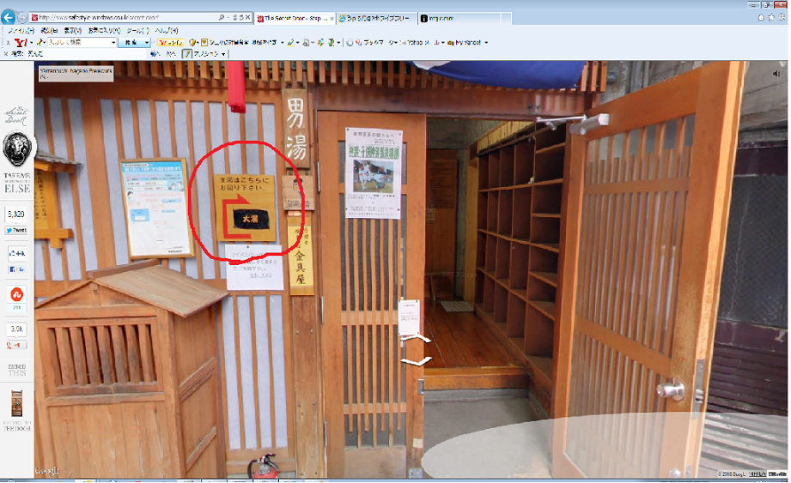791x483 pixels.
Task: Click the Google +1 button
Action: tap(16, 345)
